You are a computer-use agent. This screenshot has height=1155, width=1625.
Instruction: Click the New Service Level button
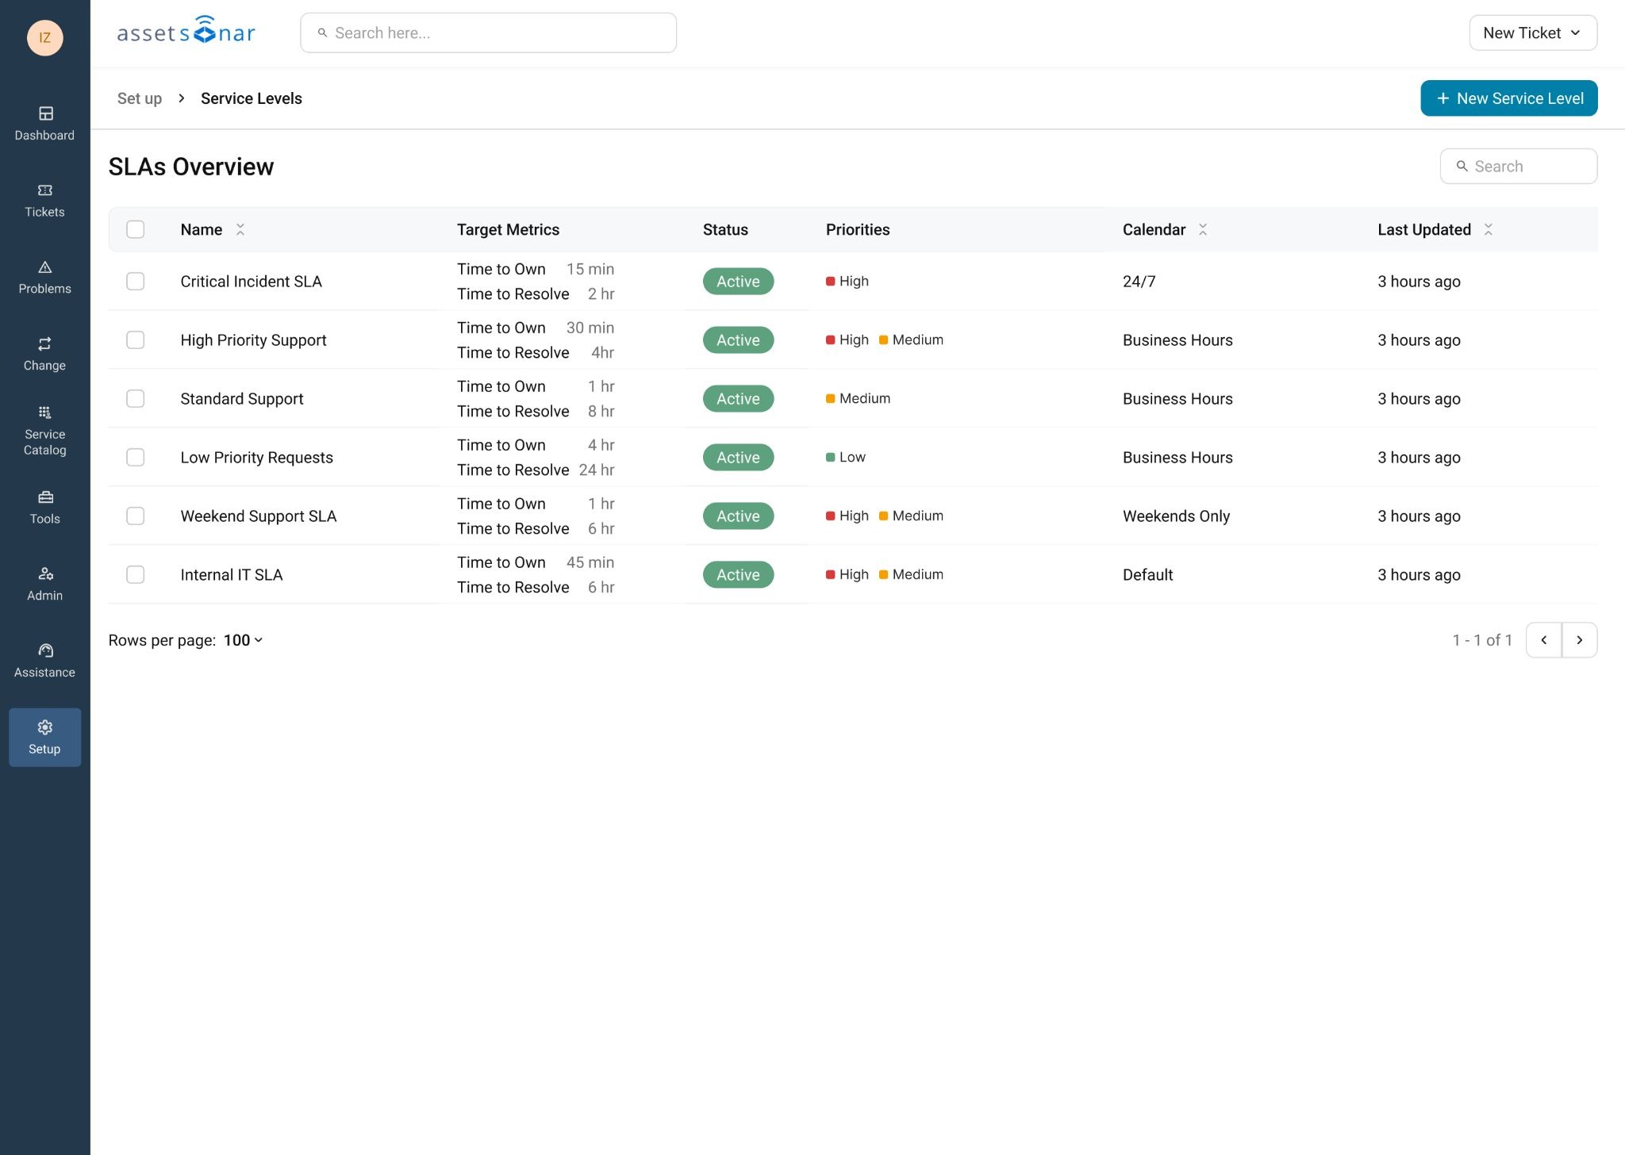tap(1508, 98)
